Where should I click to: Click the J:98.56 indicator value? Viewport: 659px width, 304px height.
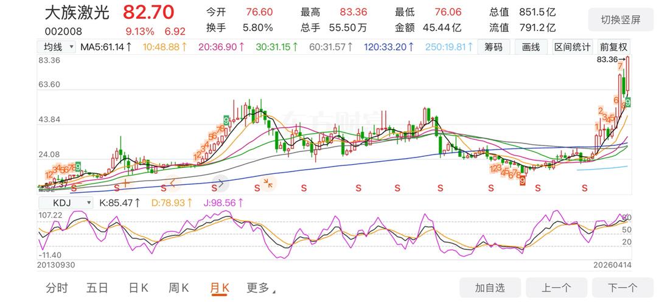[223, 203]
